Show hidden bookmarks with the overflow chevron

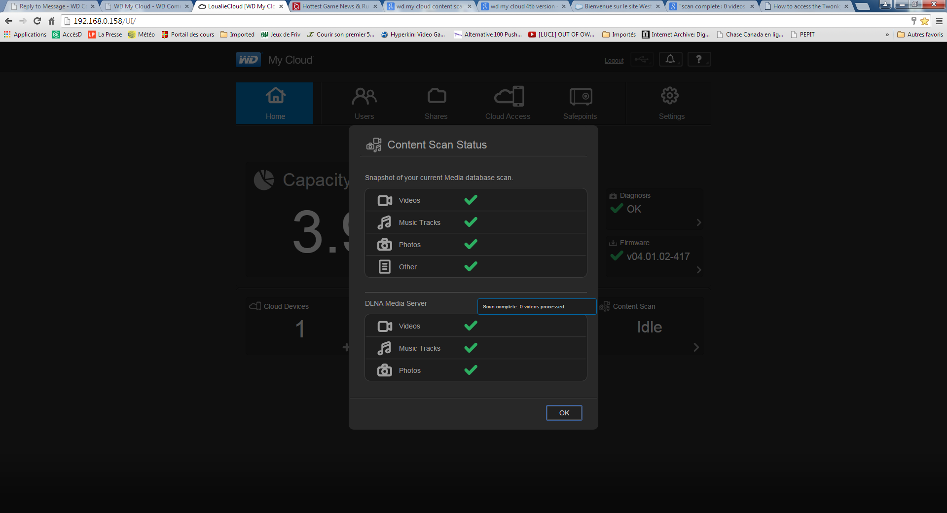(x=887, y=35)
